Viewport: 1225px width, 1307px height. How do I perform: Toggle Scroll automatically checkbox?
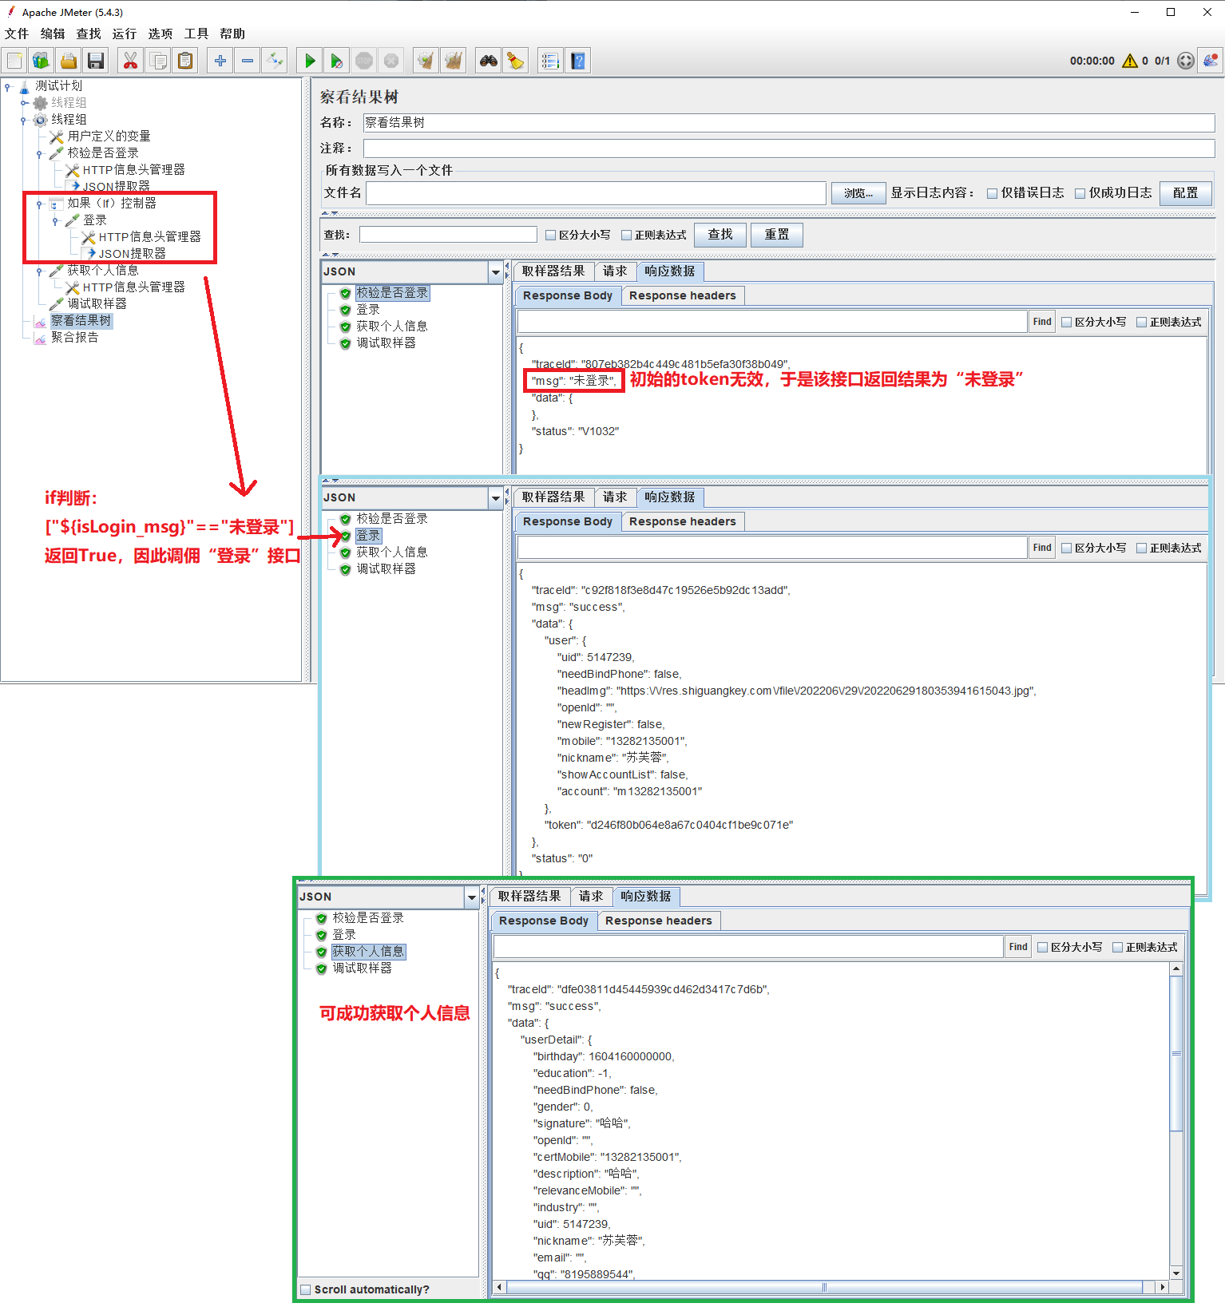(305, 1289)
